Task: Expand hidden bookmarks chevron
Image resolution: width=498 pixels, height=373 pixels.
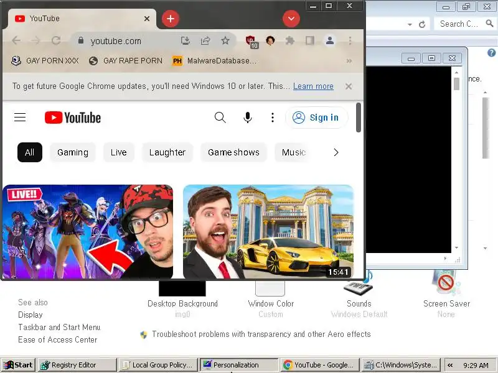Action: [349, 60]
